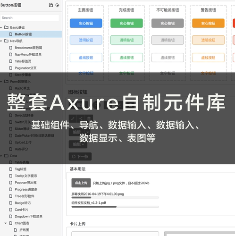Click the file name 组件交互文档_v1.2-1.pdf
Image resolution: width=235 pixels, height=236 pixels.
89,203
